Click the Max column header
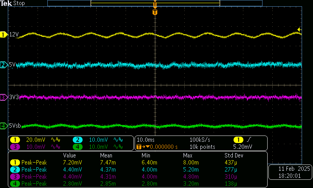The height and width of the screenshot is (188, 313). pyautogui.click(x=188, y=155)
